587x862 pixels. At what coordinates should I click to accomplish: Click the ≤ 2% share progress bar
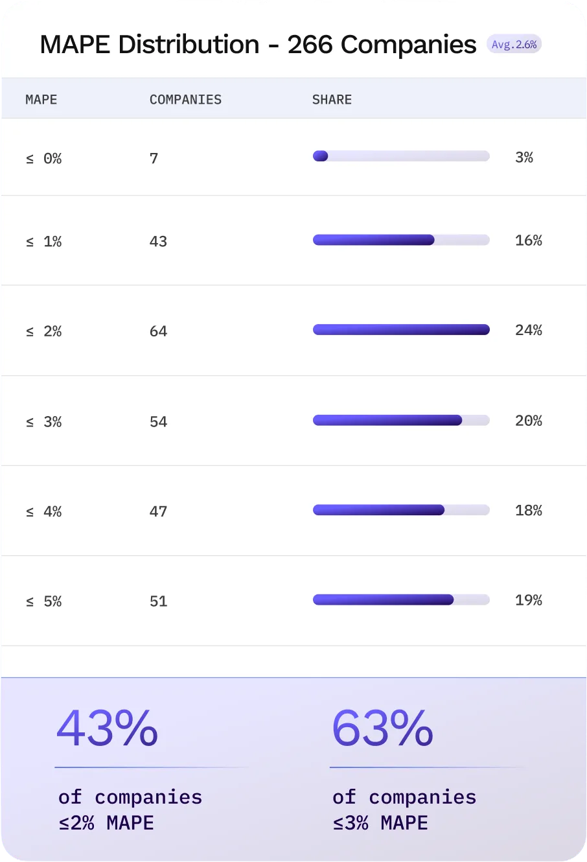click(401, 330)
